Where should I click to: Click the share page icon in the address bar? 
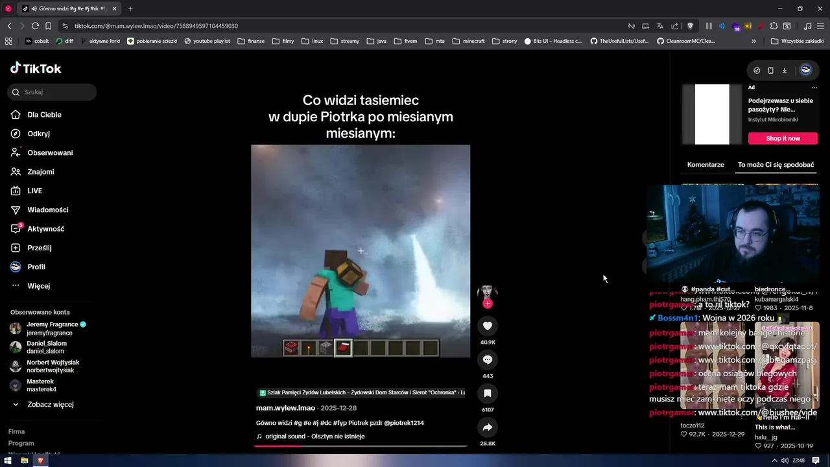pyautogui.click(x=674, y=26)
